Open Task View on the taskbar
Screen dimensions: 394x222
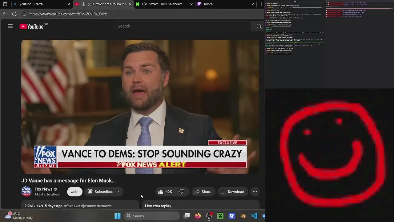point(187,216)
